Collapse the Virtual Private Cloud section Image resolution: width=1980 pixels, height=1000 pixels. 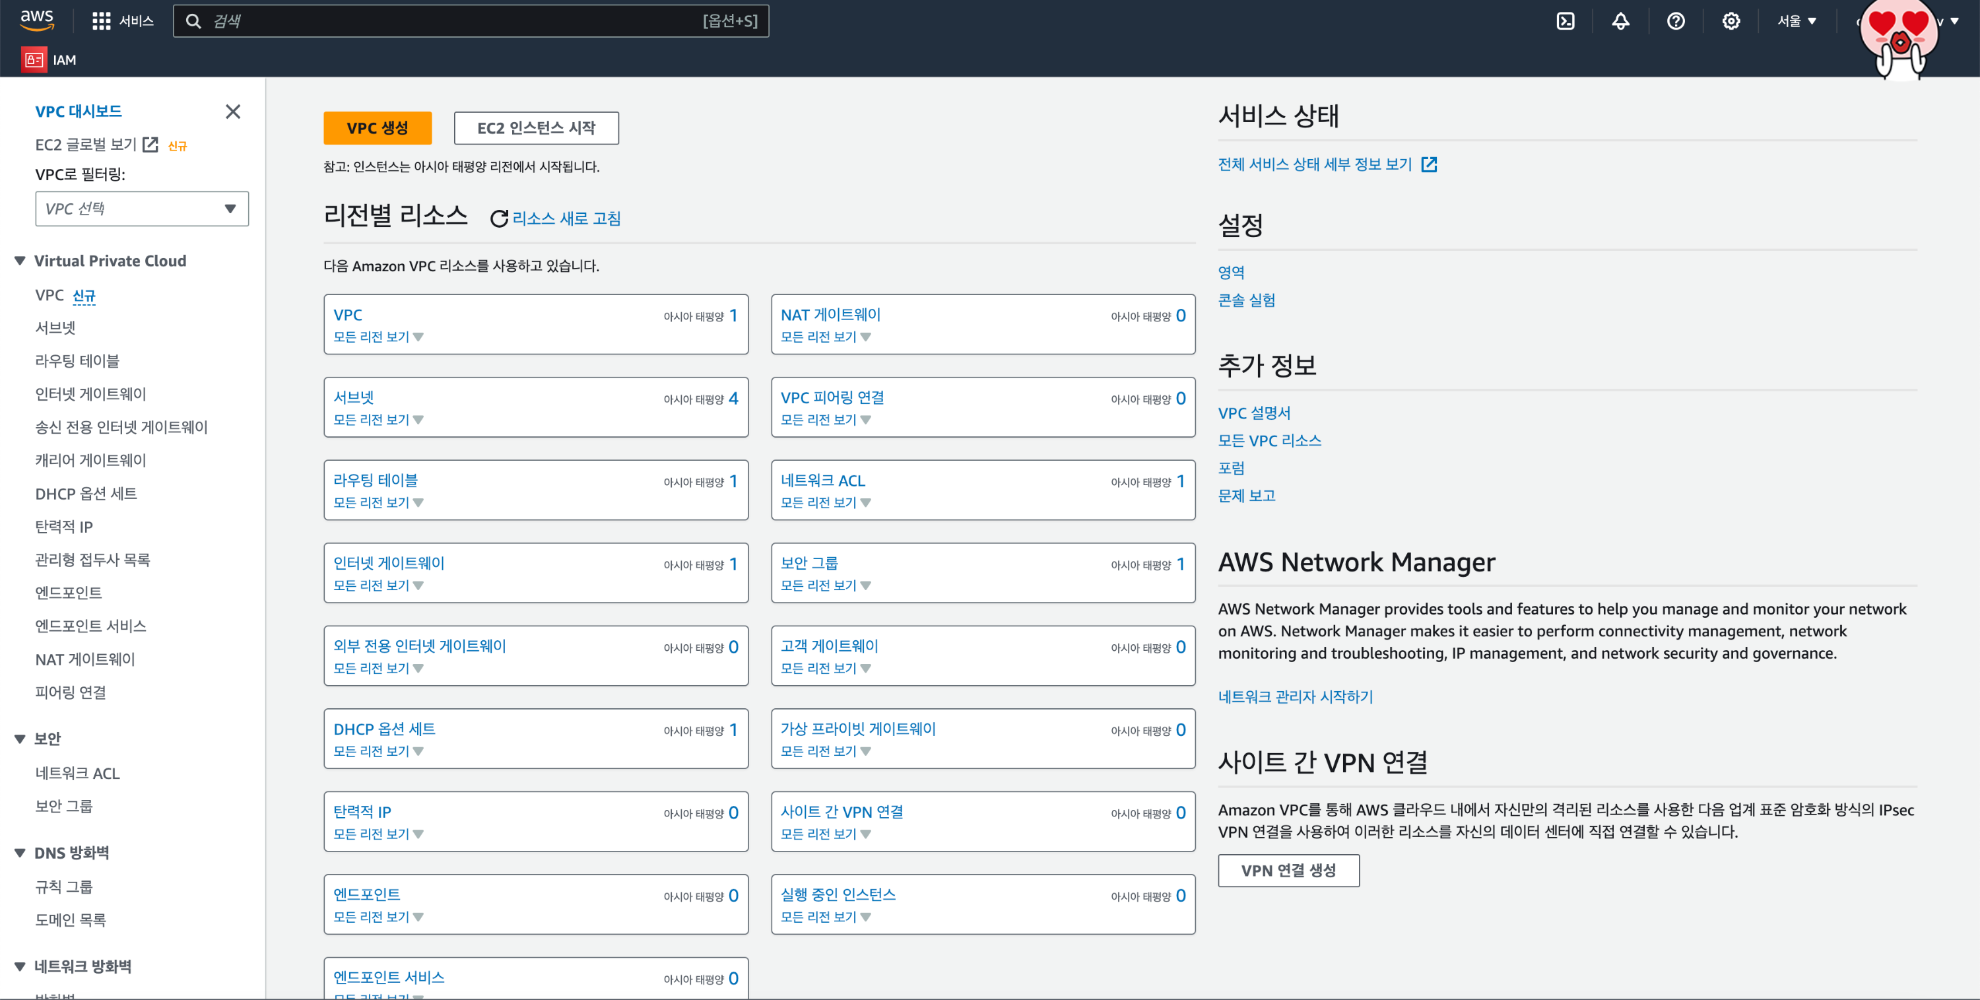[x=20, y=261]
